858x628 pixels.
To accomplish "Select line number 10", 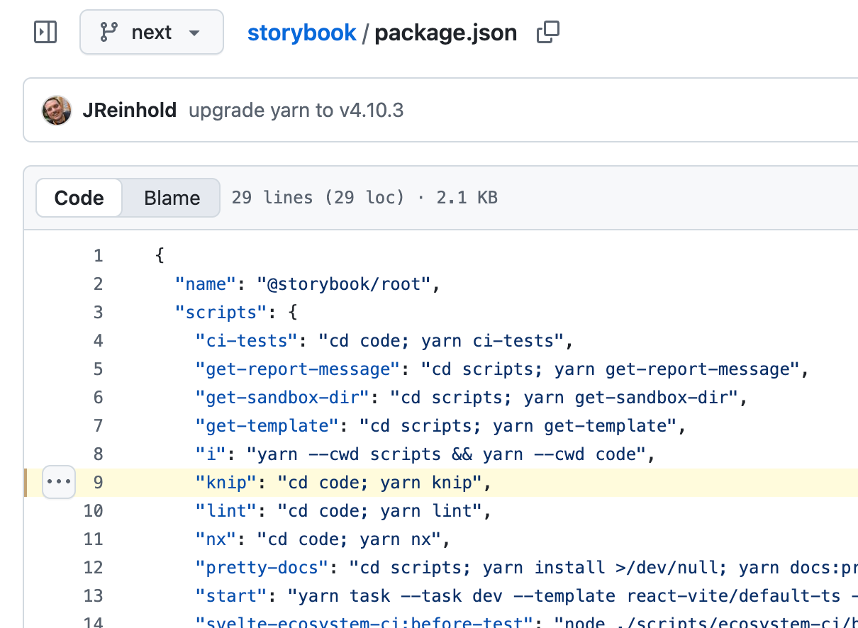I will [x=93, y=510].
